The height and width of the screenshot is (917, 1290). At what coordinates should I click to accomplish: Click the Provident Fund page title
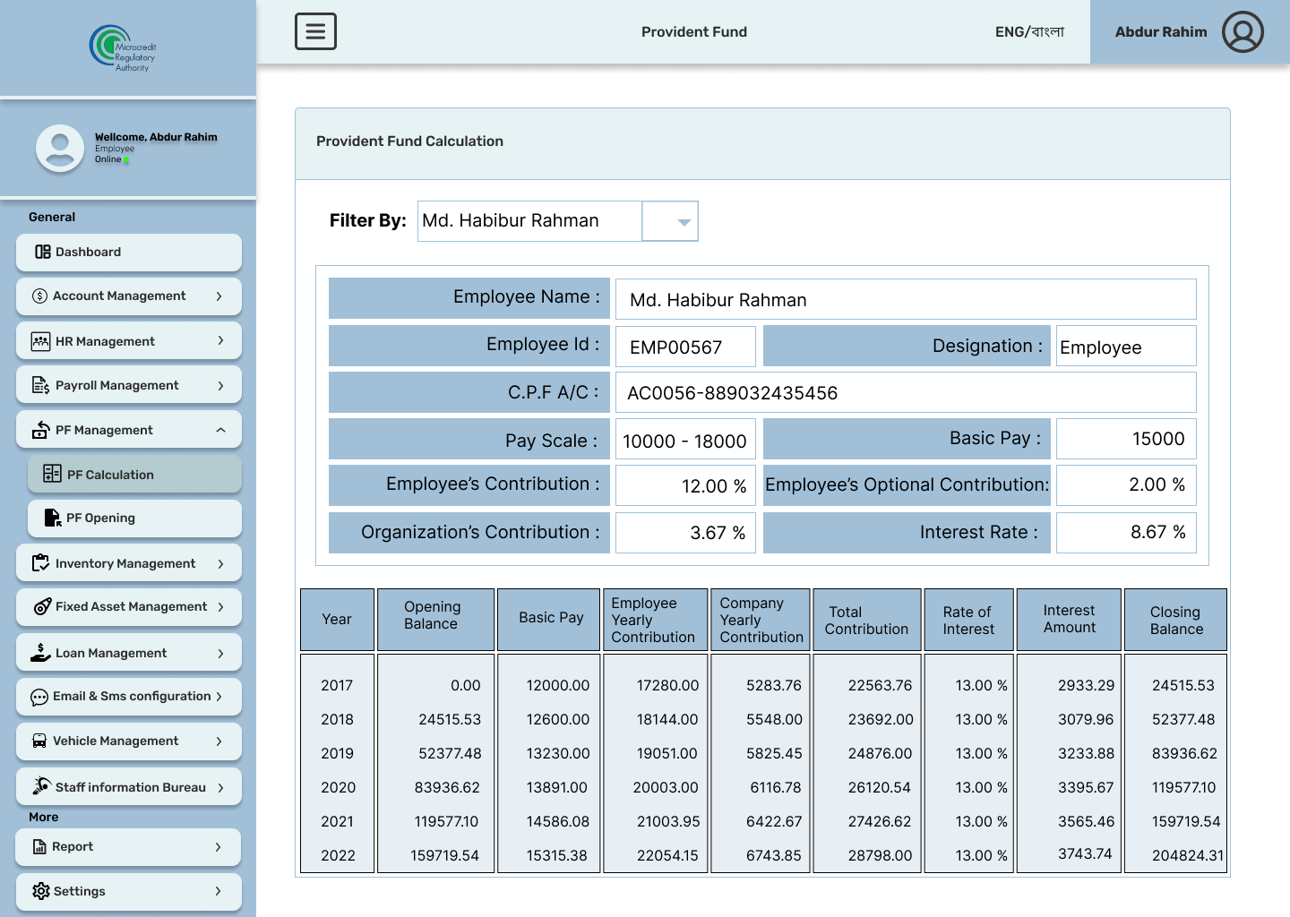pos(694,32)
